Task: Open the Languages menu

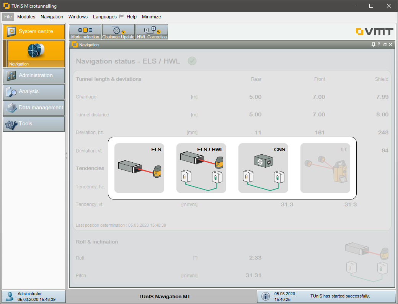Action: coord(105,17)
